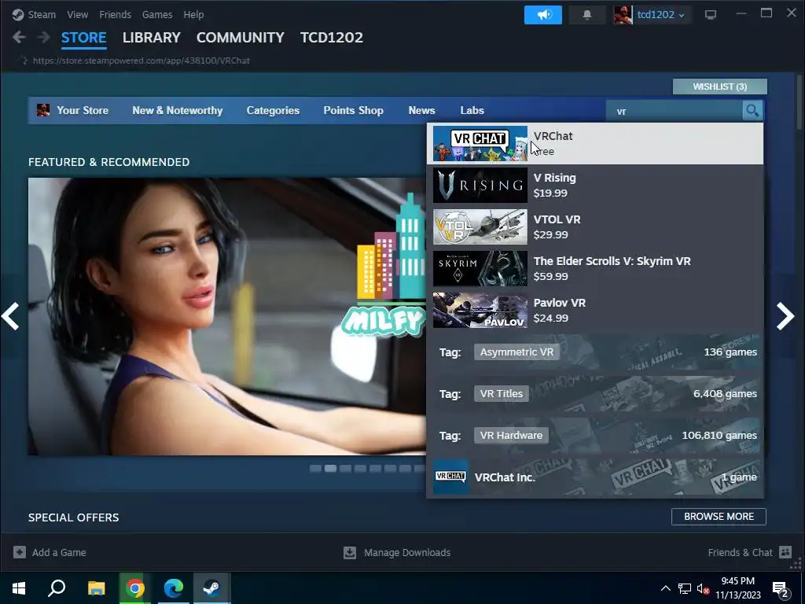Select The Elder Scrolls V: Skyrim VR result
The height and width of the screenshot is (604, 805).
[x=595, y=268]
